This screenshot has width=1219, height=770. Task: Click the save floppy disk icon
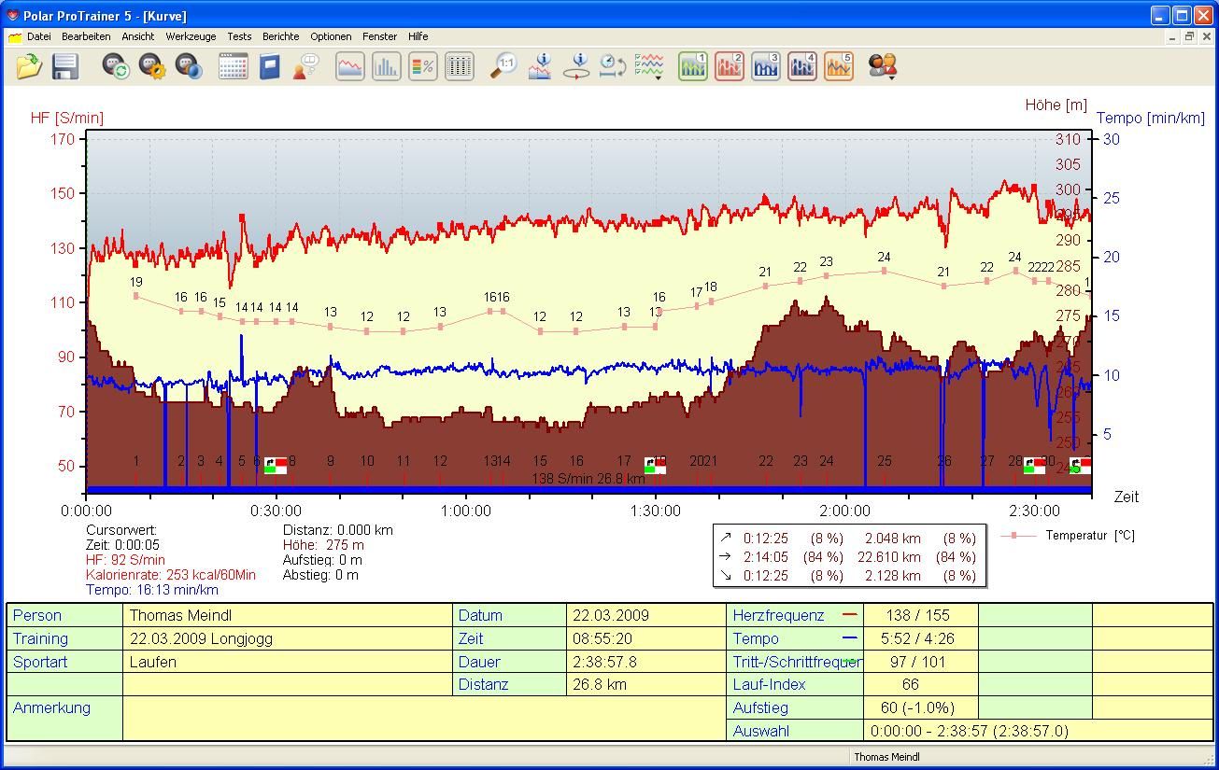click(x=64, y=66)
